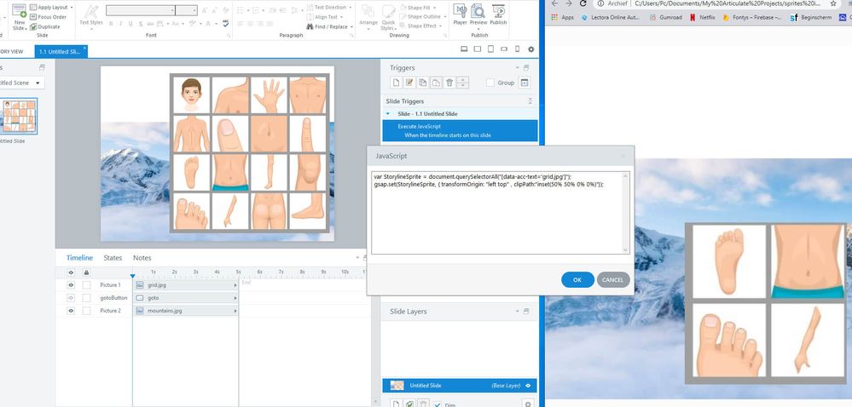
Task: Open manage project variables icon
Action: pos(524,83)
